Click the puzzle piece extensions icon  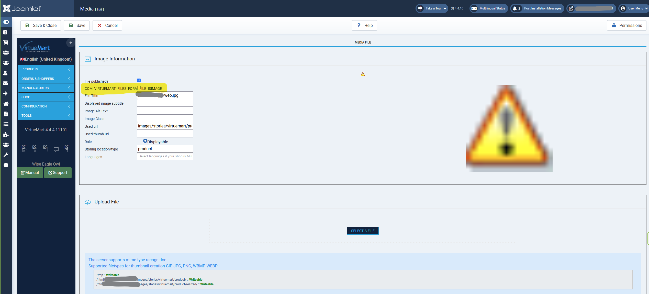point(6,134)
